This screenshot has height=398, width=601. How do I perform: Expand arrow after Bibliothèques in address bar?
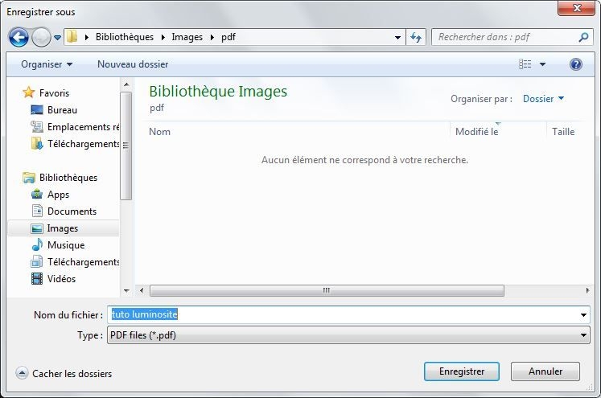(x=163, y=37)
